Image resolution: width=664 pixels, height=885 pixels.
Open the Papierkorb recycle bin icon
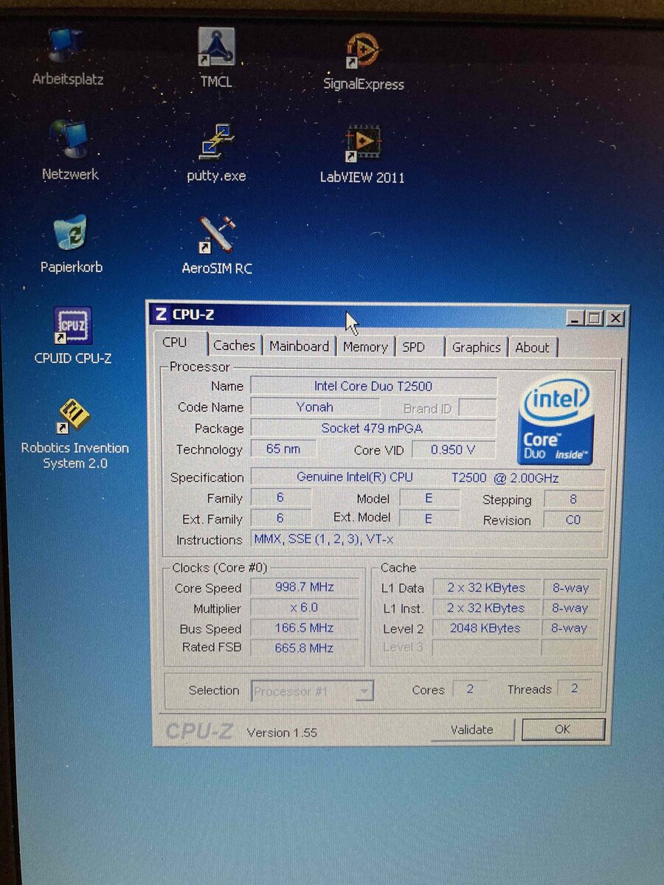click(71, 244)
